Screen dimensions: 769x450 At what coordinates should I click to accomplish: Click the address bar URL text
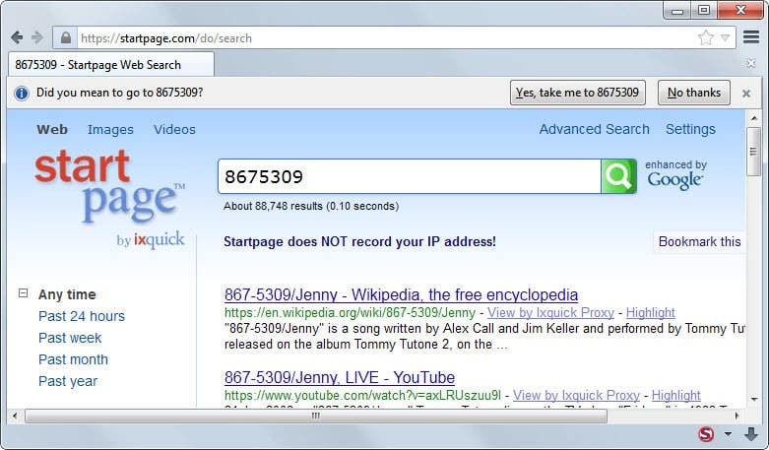point(166,38)
